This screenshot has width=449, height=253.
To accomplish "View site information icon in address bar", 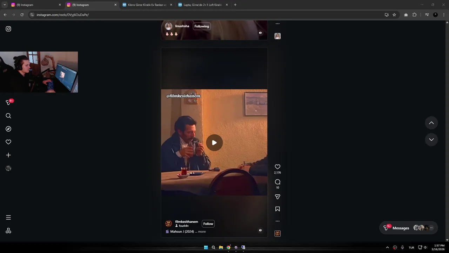I will [32, 15].
